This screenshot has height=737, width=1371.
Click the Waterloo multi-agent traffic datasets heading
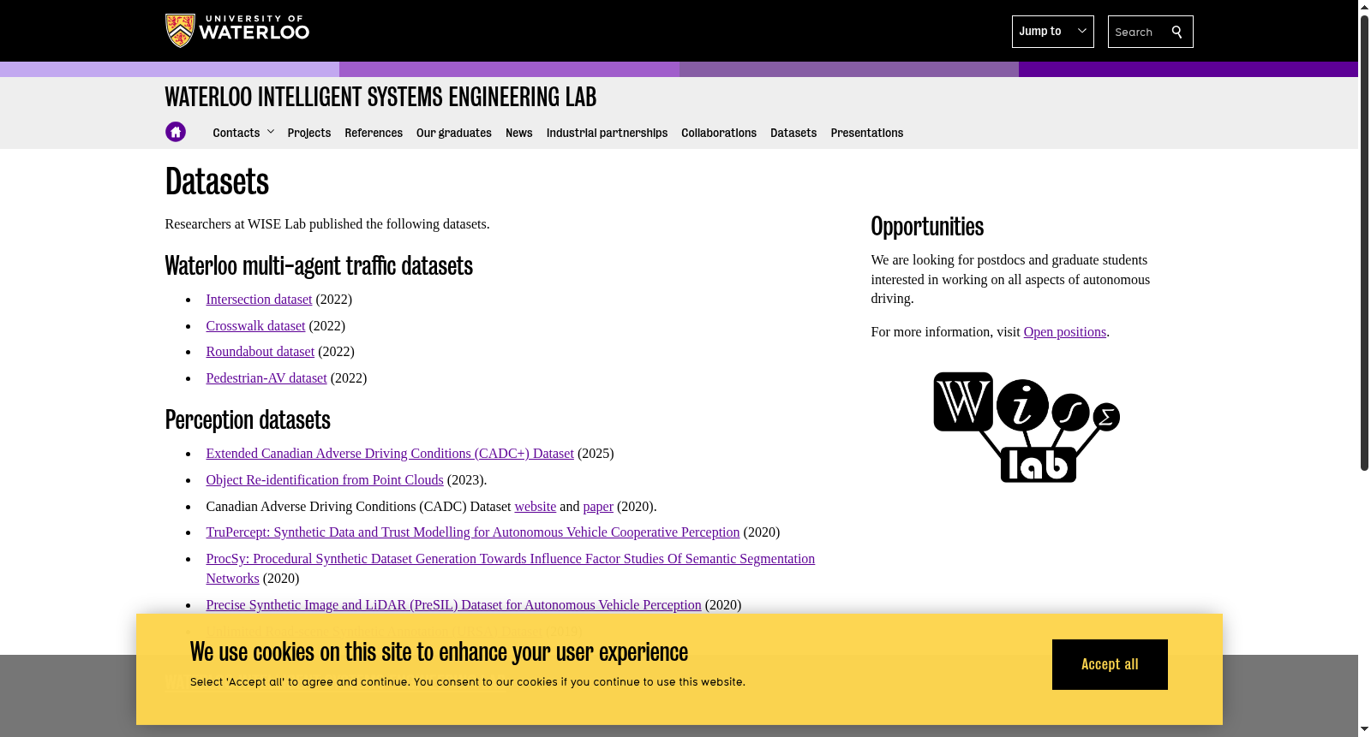319,266
